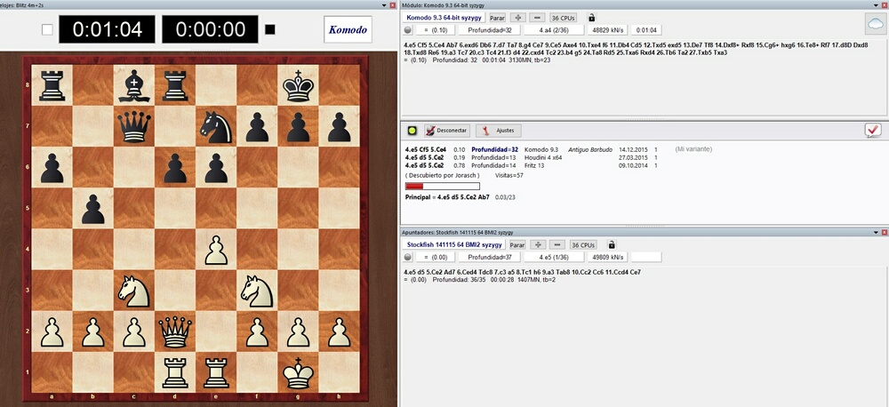Open the clocks panel dropdown arrow
The image size is (889, 407).
(x=385, y=5)
